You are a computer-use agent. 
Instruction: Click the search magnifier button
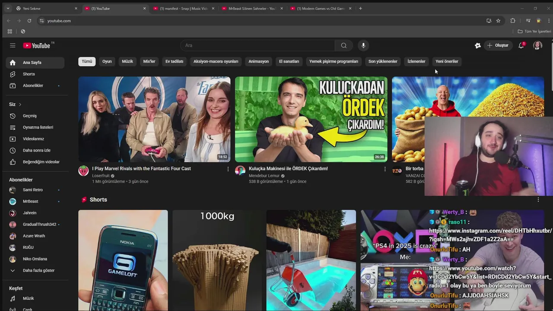click(343, 45)
